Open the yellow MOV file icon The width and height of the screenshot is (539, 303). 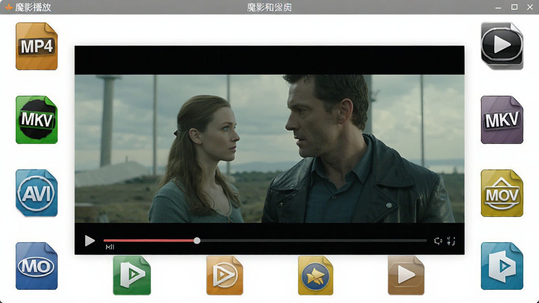(502, 193)
